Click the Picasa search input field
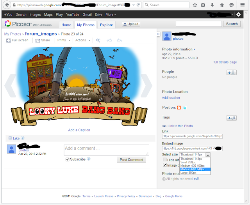 click(199, 24)
